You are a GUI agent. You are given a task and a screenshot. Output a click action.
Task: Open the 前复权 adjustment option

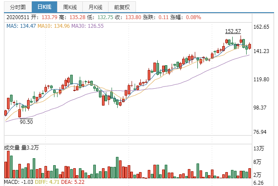(x=122, y=7)
